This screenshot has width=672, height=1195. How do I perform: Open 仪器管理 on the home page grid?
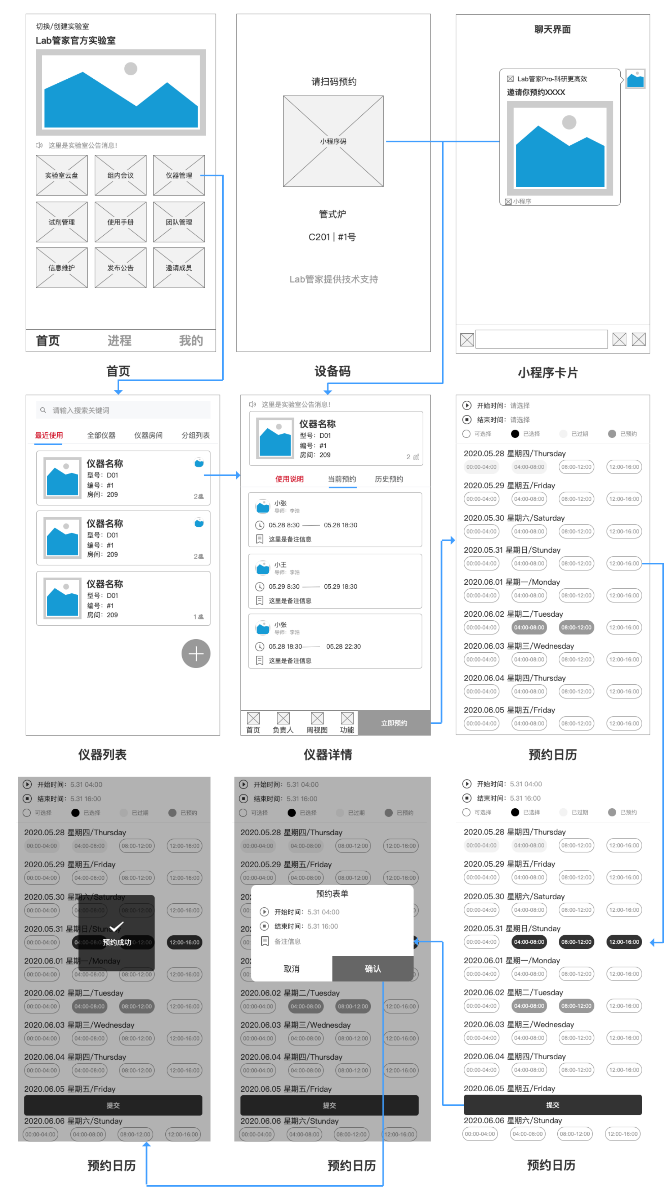[x=179, y=175]
